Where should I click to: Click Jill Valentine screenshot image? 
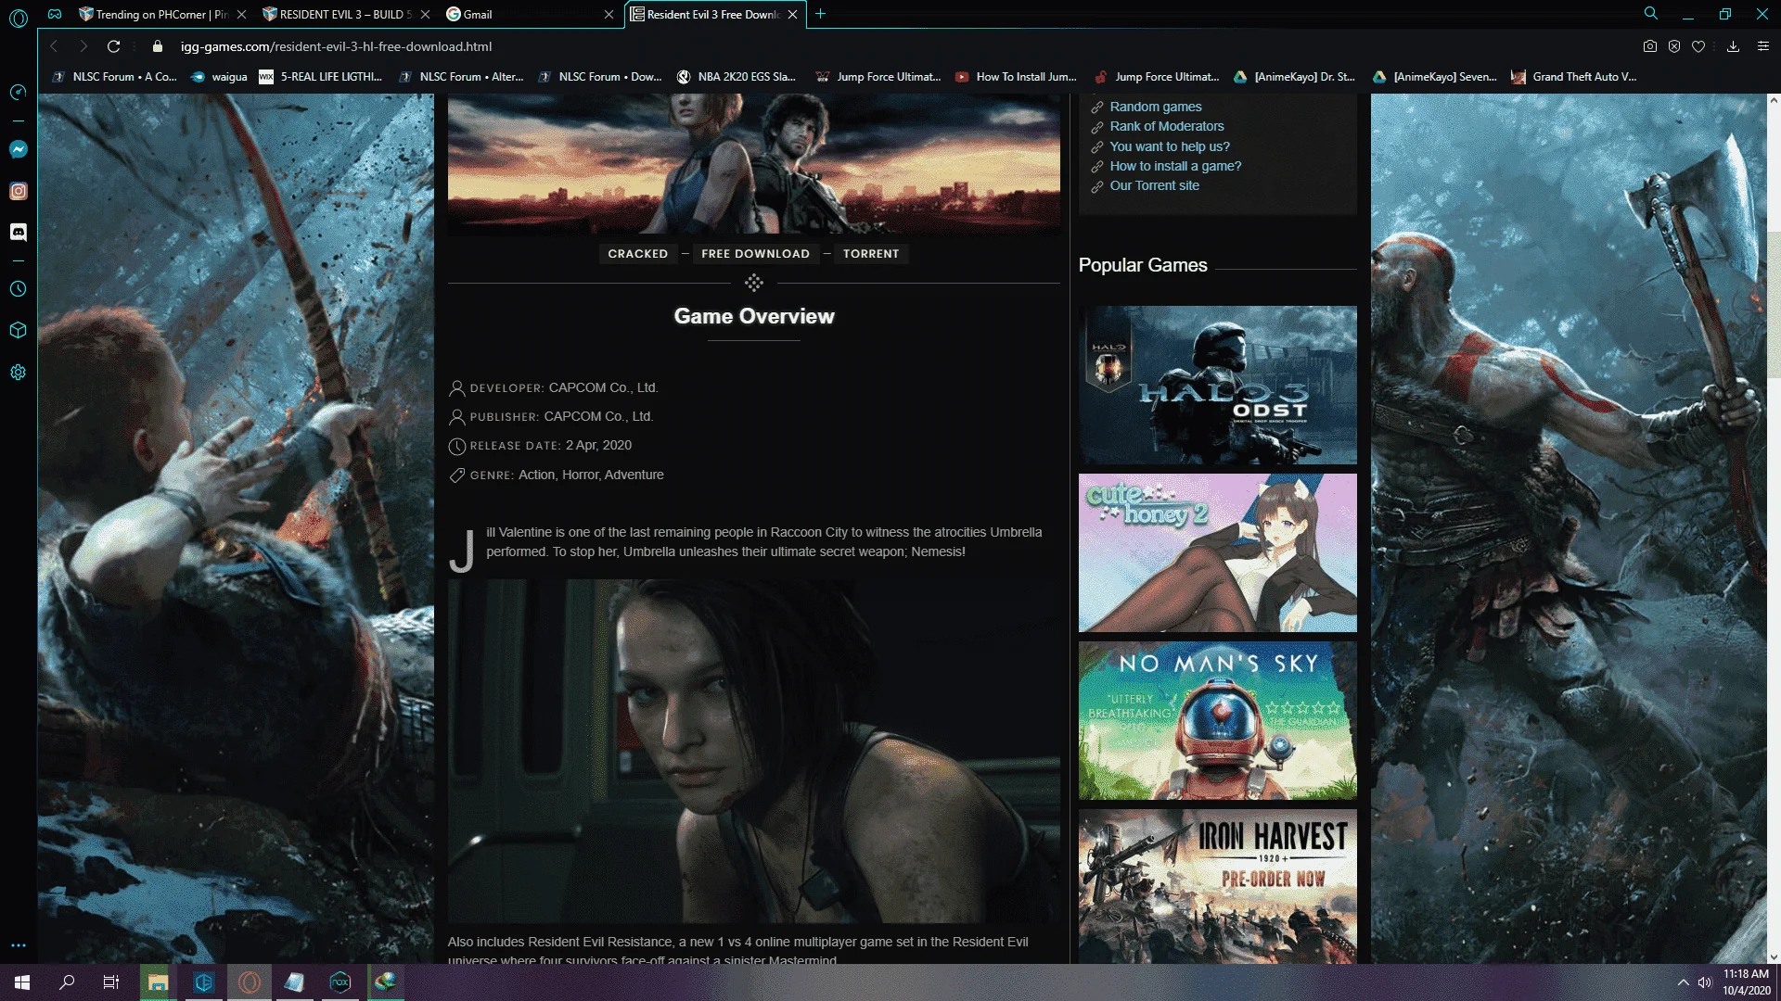754,751
